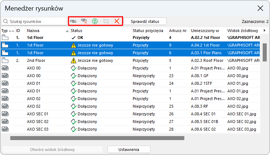Screen dimensions: 270x155
Task: Click the grayed crop frame icon
Action: (x=106, y=21)
